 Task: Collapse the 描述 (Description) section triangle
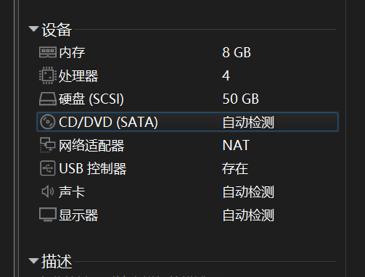pyautogui.click(x=33, y=261)
